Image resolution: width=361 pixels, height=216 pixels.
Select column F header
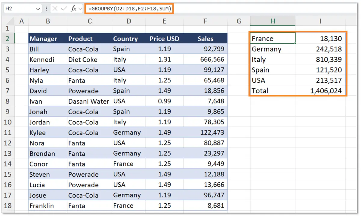tap(205, 21)
